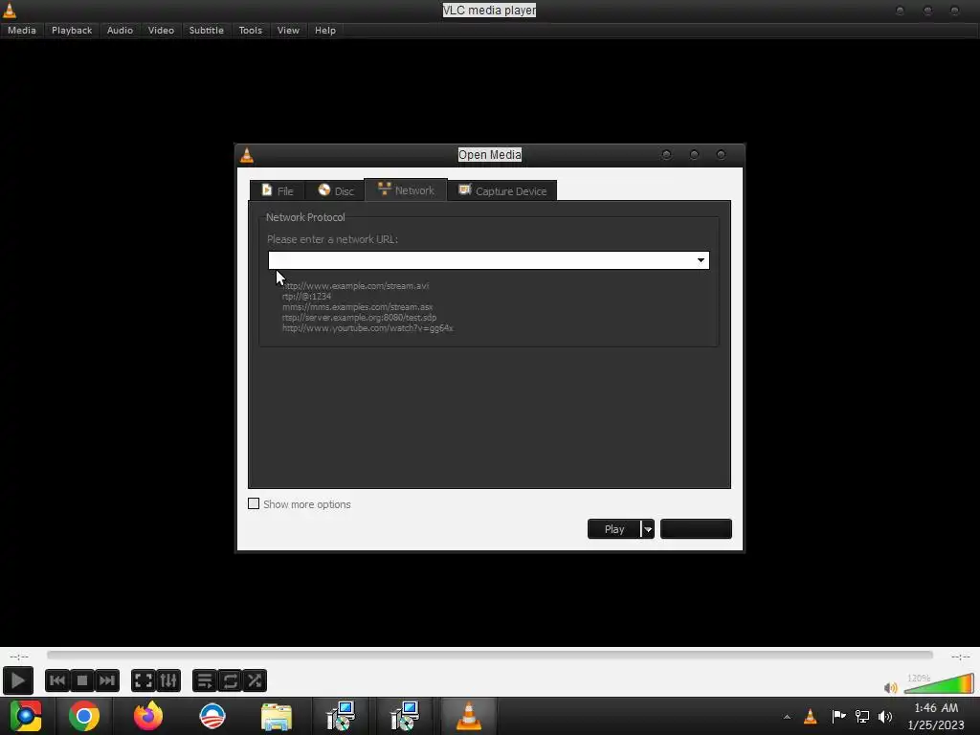Open the Audio menu
Viewport: 980px width, 735px height.
pyautogui.click(x=120, y=30)
